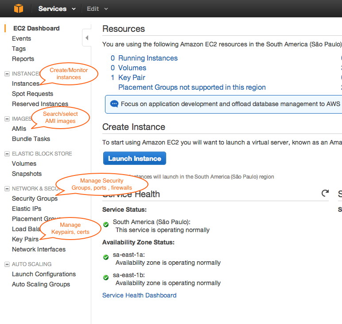
Task: Click Placement Groups not supported link
Action: 192,87
